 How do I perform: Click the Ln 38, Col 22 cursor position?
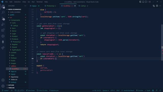pos(97,90)
